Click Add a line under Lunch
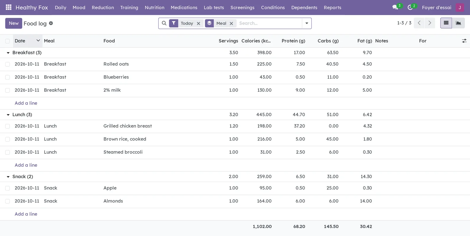This screenshot has height=236, width=470. pos(26,165)
